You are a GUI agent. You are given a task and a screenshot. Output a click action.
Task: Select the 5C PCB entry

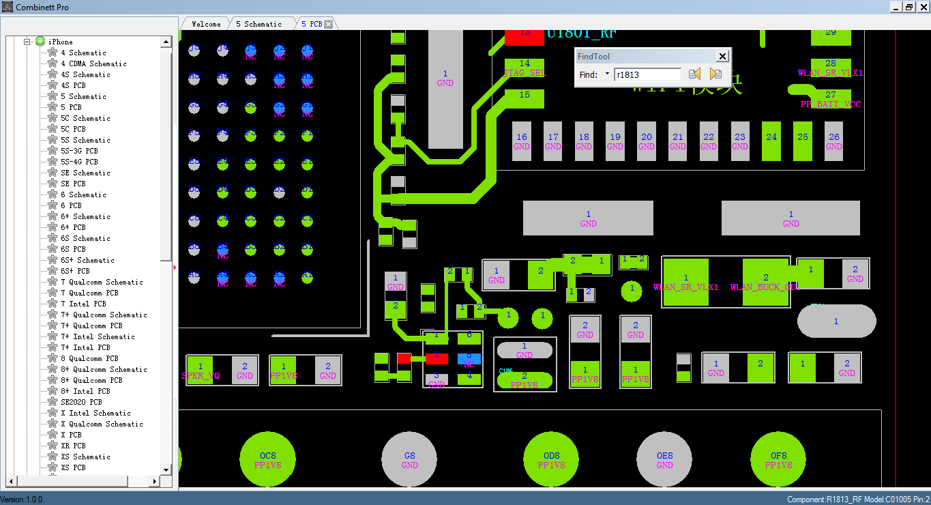point(73,129)
